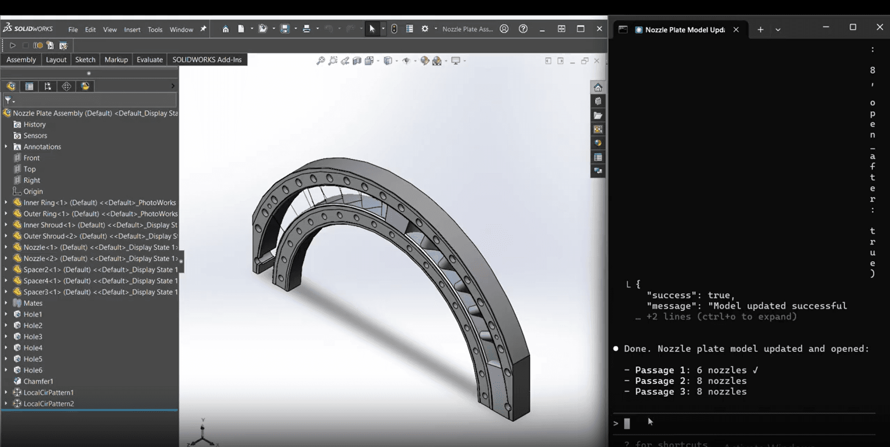Open new terminal tab with plus button

[x=760, y=30]
